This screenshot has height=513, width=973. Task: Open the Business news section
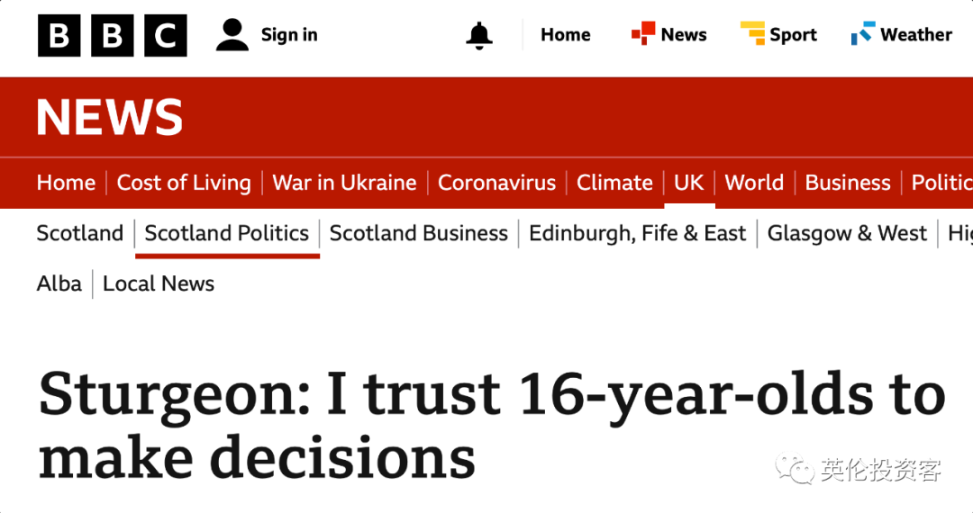(848, 183)
